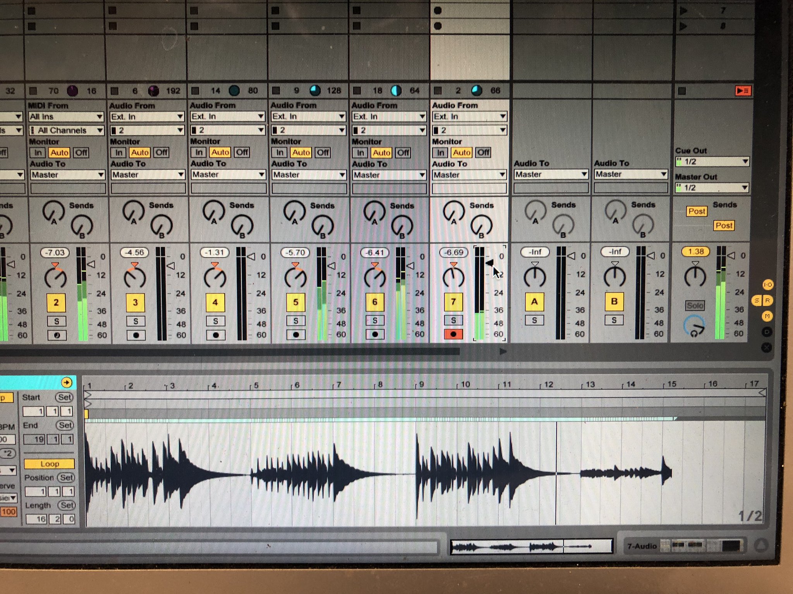The height and width of the screenshot is (594, 793).
Task: Solo return track A
Action: [534, 320]
